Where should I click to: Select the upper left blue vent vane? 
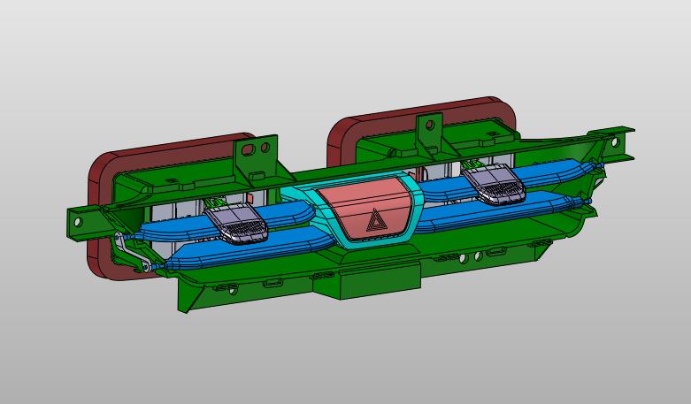point(185,226)
